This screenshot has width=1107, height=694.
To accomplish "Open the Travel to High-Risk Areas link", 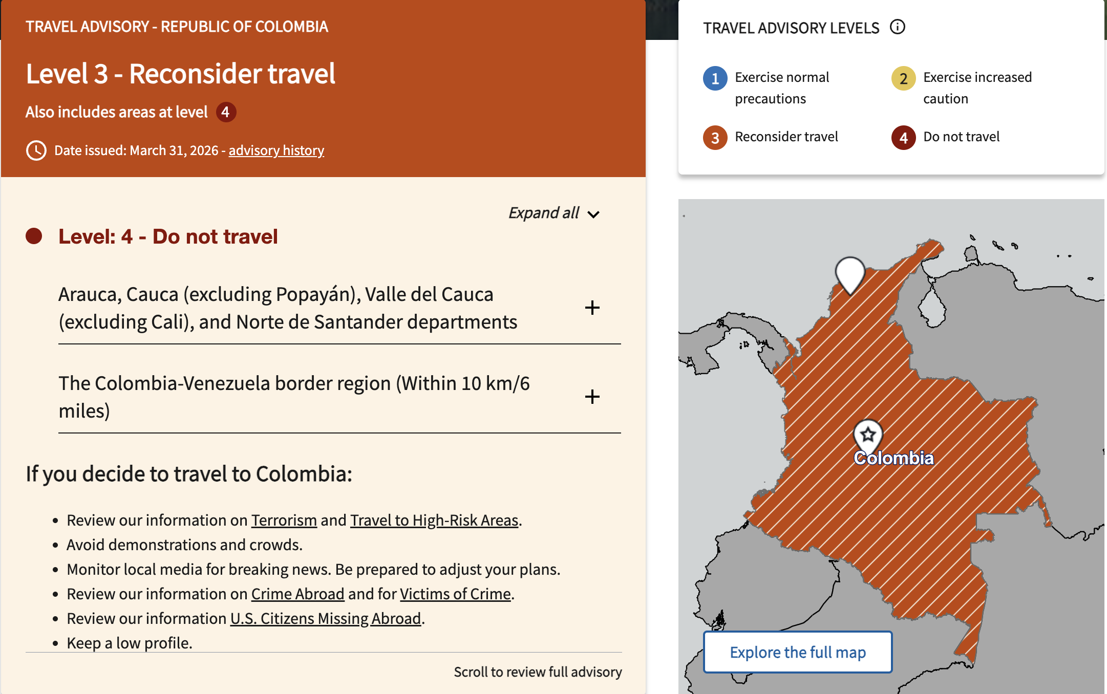I will point(434,520).
